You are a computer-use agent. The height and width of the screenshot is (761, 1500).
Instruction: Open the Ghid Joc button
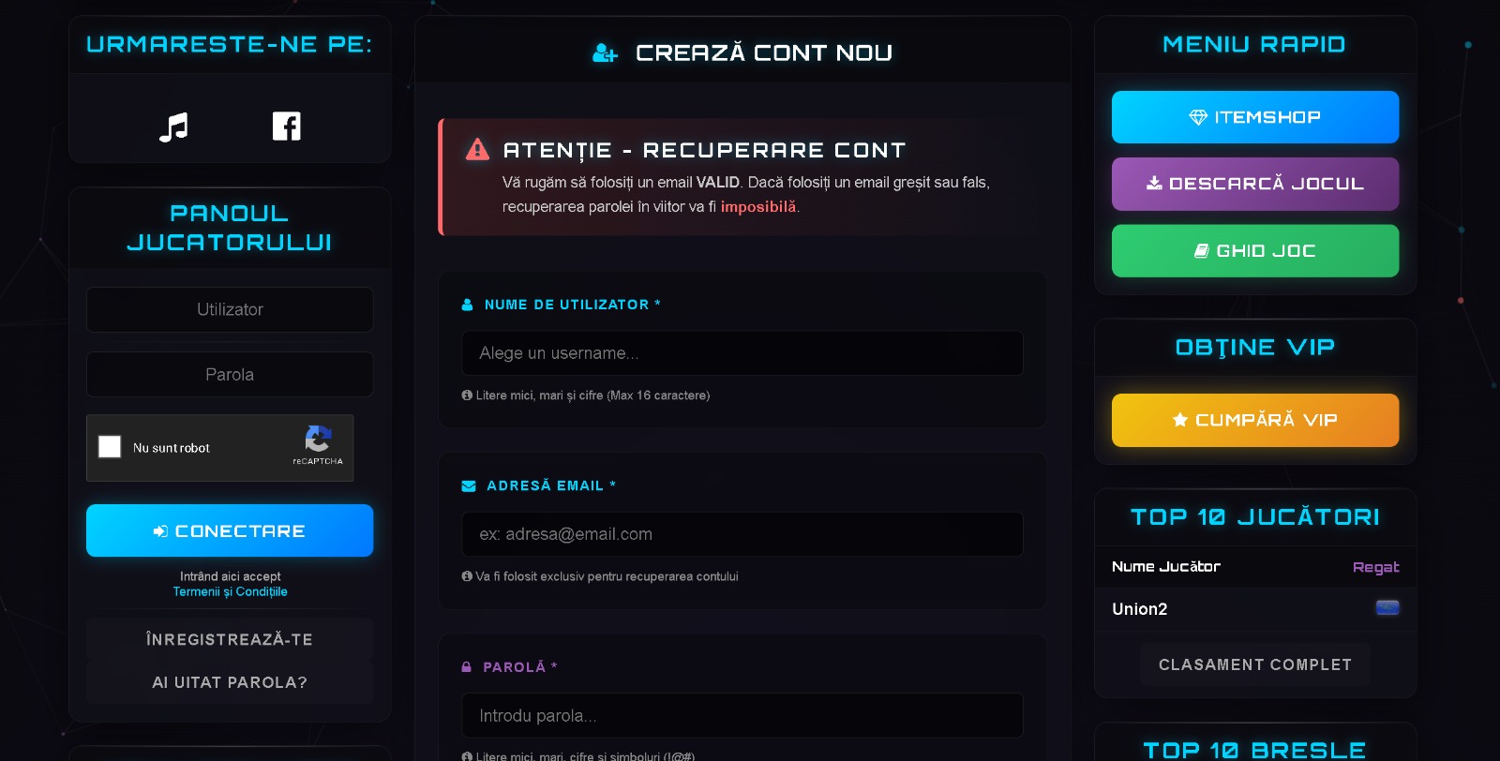pos(1255,251)
